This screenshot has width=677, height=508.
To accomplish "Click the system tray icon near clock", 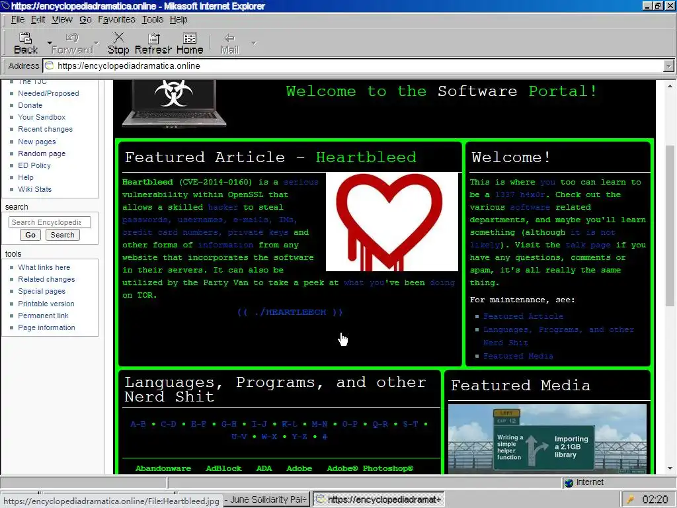I will (x=630, y=500).
